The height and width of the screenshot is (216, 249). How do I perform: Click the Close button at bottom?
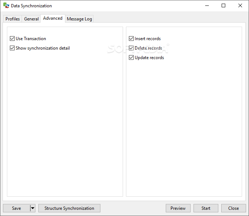pos(233,208)
